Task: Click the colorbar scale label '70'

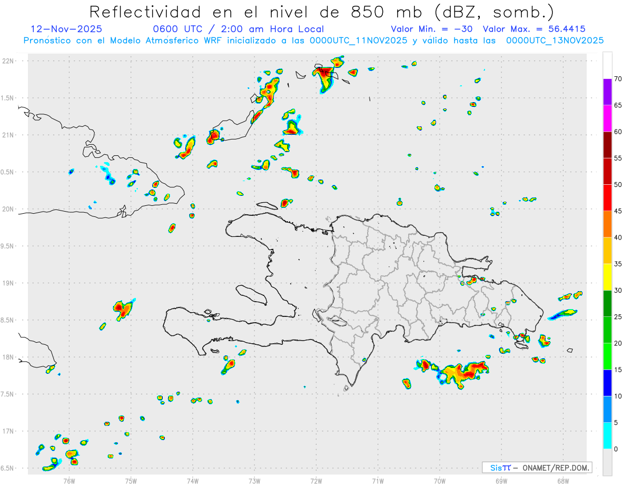Action: pyautogui.click(x=618, y=79)
